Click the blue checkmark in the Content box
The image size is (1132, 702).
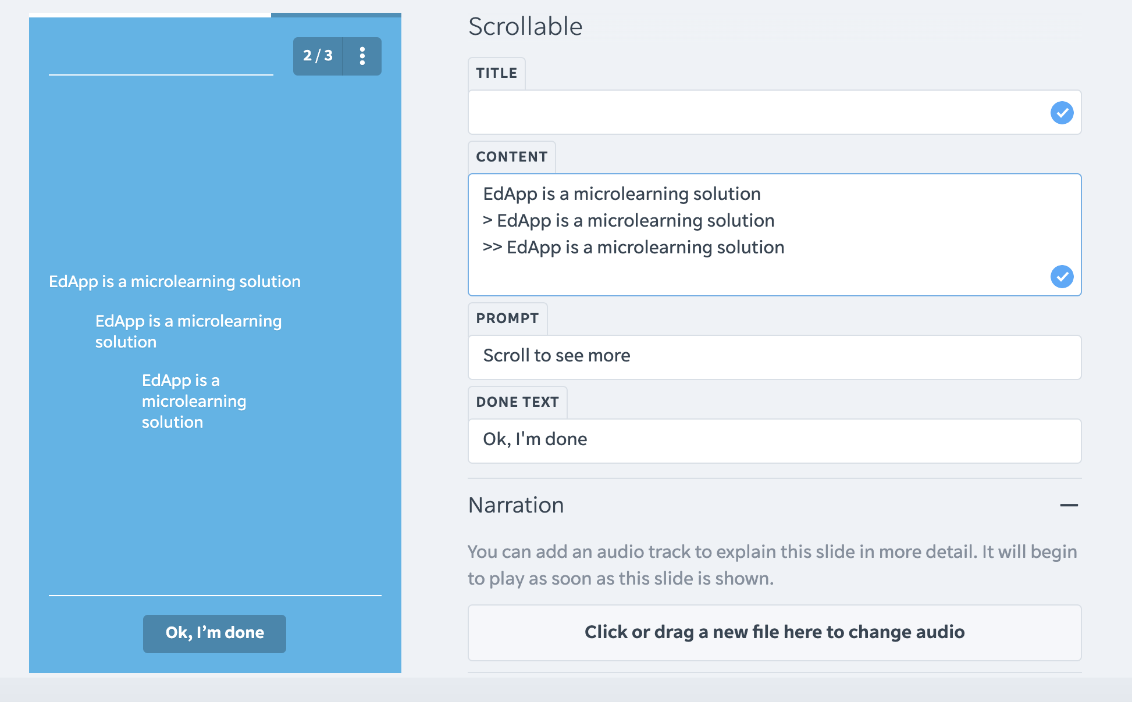[x=1062, y=277]
